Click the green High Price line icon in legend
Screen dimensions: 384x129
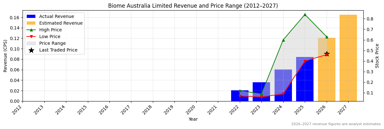31,30
